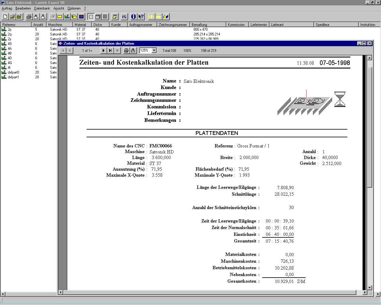Click the second yellow dotted sheet icon
Viewport: 381px width, 305px height.
[159, 17]
